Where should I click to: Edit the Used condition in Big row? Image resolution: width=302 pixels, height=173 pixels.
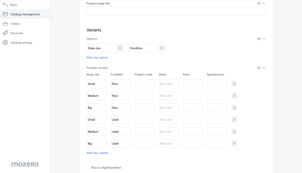(x=121, y=144)
